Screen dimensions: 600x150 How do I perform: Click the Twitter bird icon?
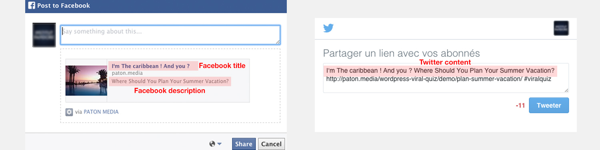[328, 28]
